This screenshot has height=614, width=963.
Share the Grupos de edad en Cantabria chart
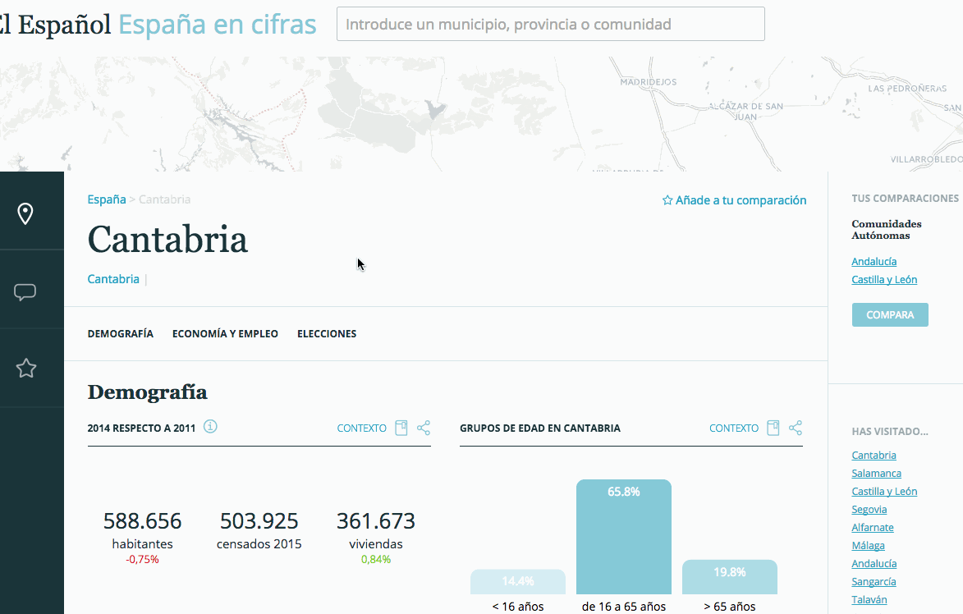796,428
